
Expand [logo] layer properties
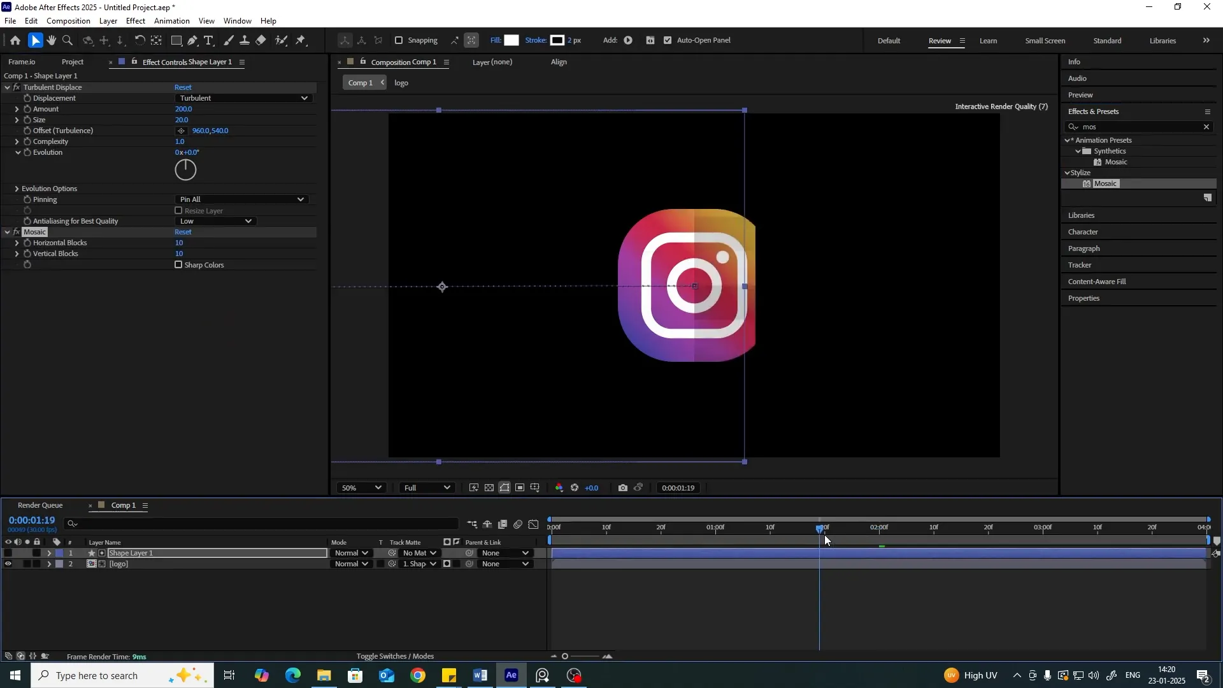coord(49,564)
